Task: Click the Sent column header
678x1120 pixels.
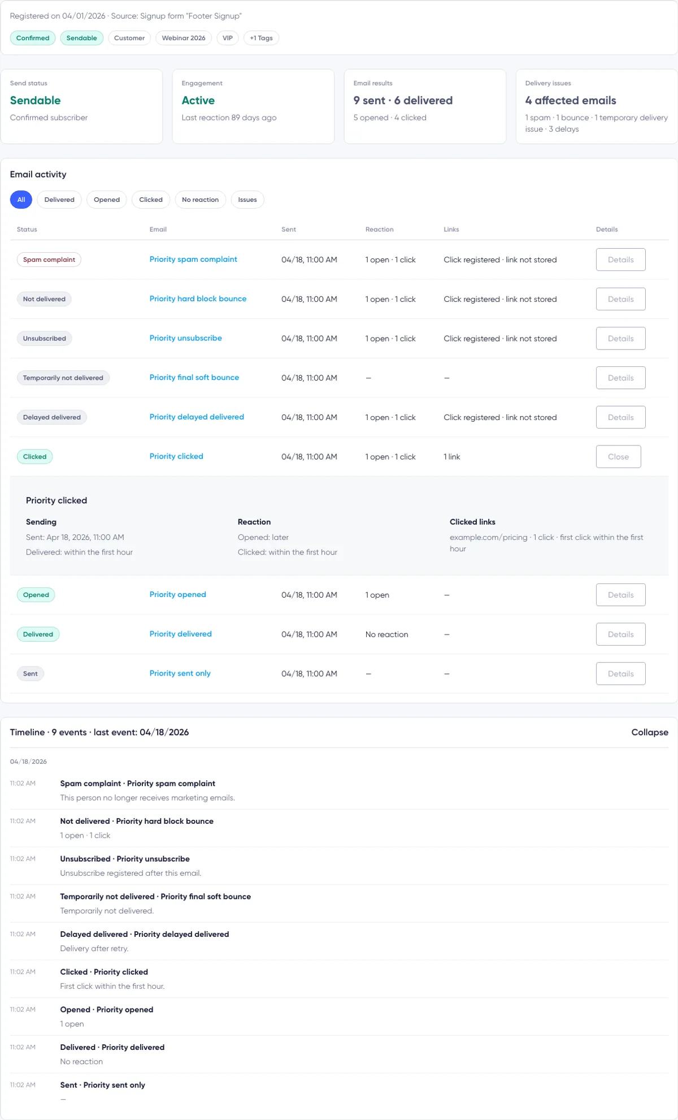Action: click(289, 230)
